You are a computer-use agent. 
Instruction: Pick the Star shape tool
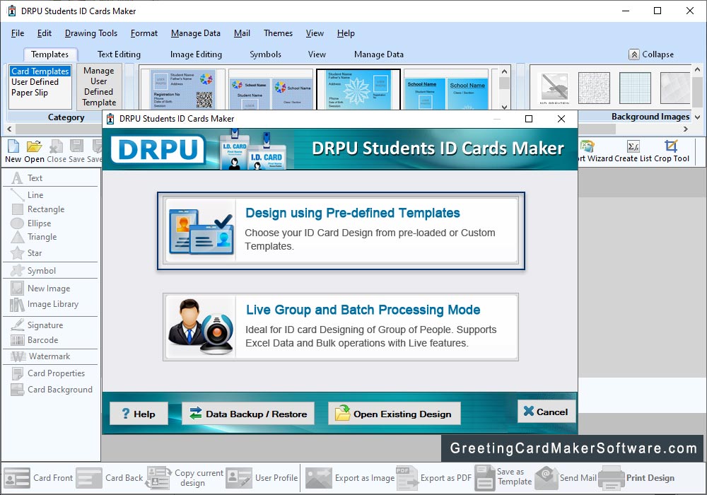point(27,253)
